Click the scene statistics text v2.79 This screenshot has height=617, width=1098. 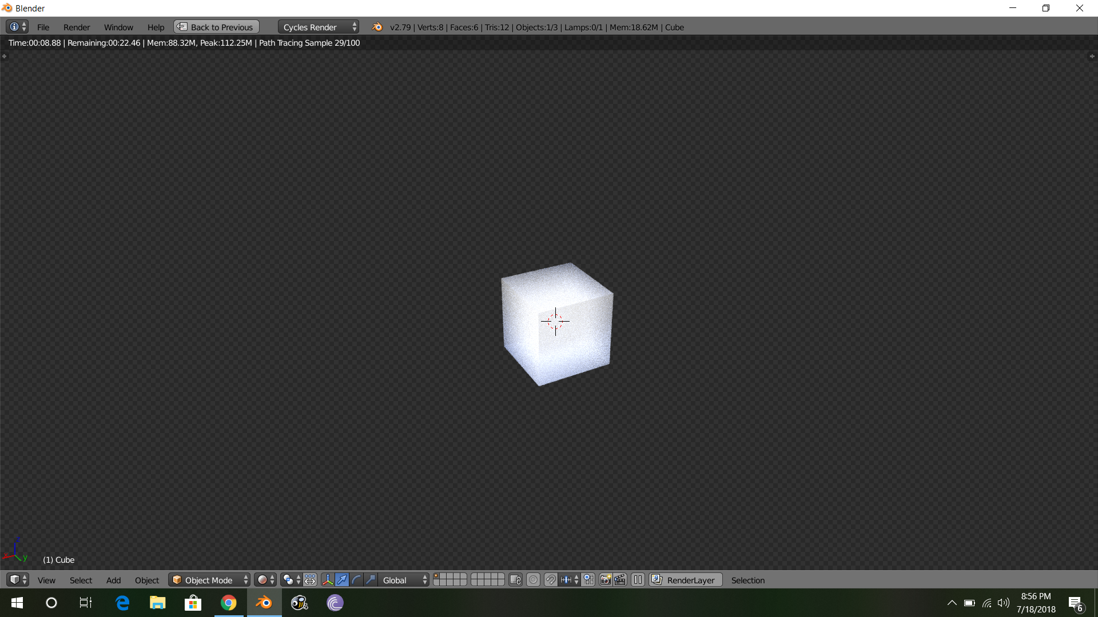537,27
